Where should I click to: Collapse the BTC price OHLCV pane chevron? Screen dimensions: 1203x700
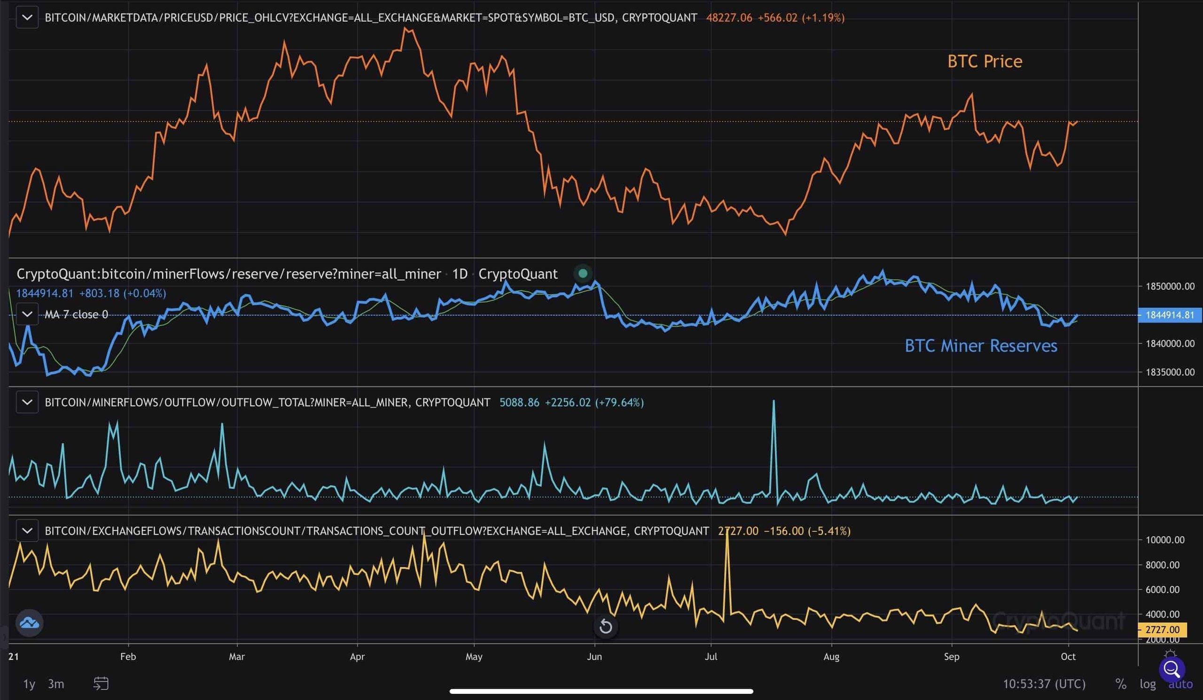pos(27,18)
